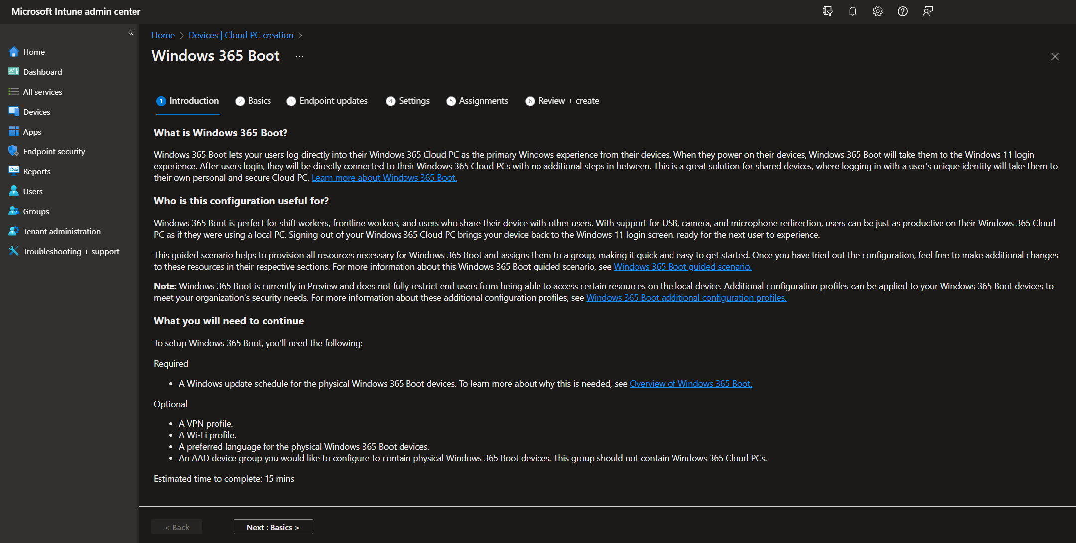Open the help question mark icon
This screenshot has height=543, width=1076.
click(x=903, y=11)
